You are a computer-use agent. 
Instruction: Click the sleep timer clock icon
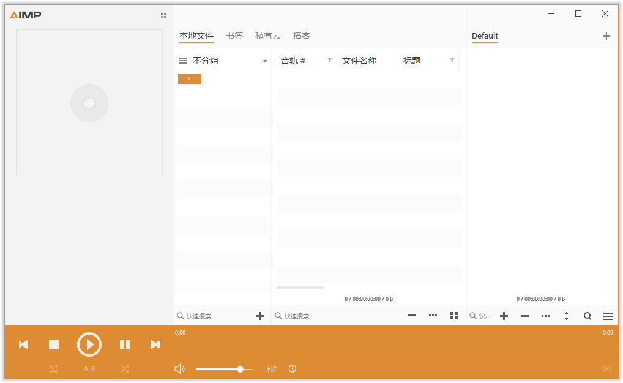pyautogui.click(x=293, y=369)
